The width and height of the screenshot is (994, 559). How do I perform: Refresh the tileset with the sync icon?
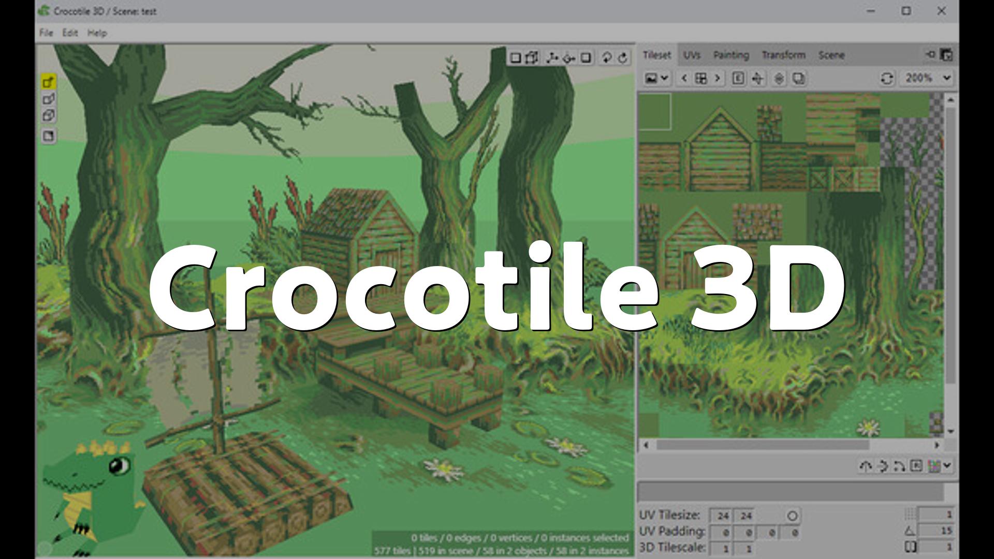tap(887, 78)
